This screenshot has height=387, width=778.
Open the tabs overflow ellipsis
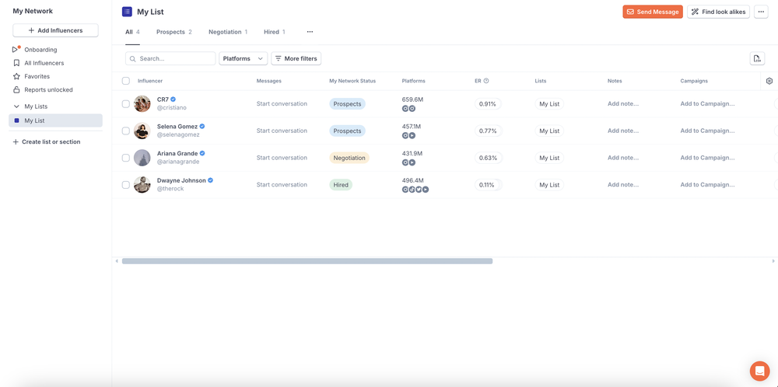click(310, 32)
